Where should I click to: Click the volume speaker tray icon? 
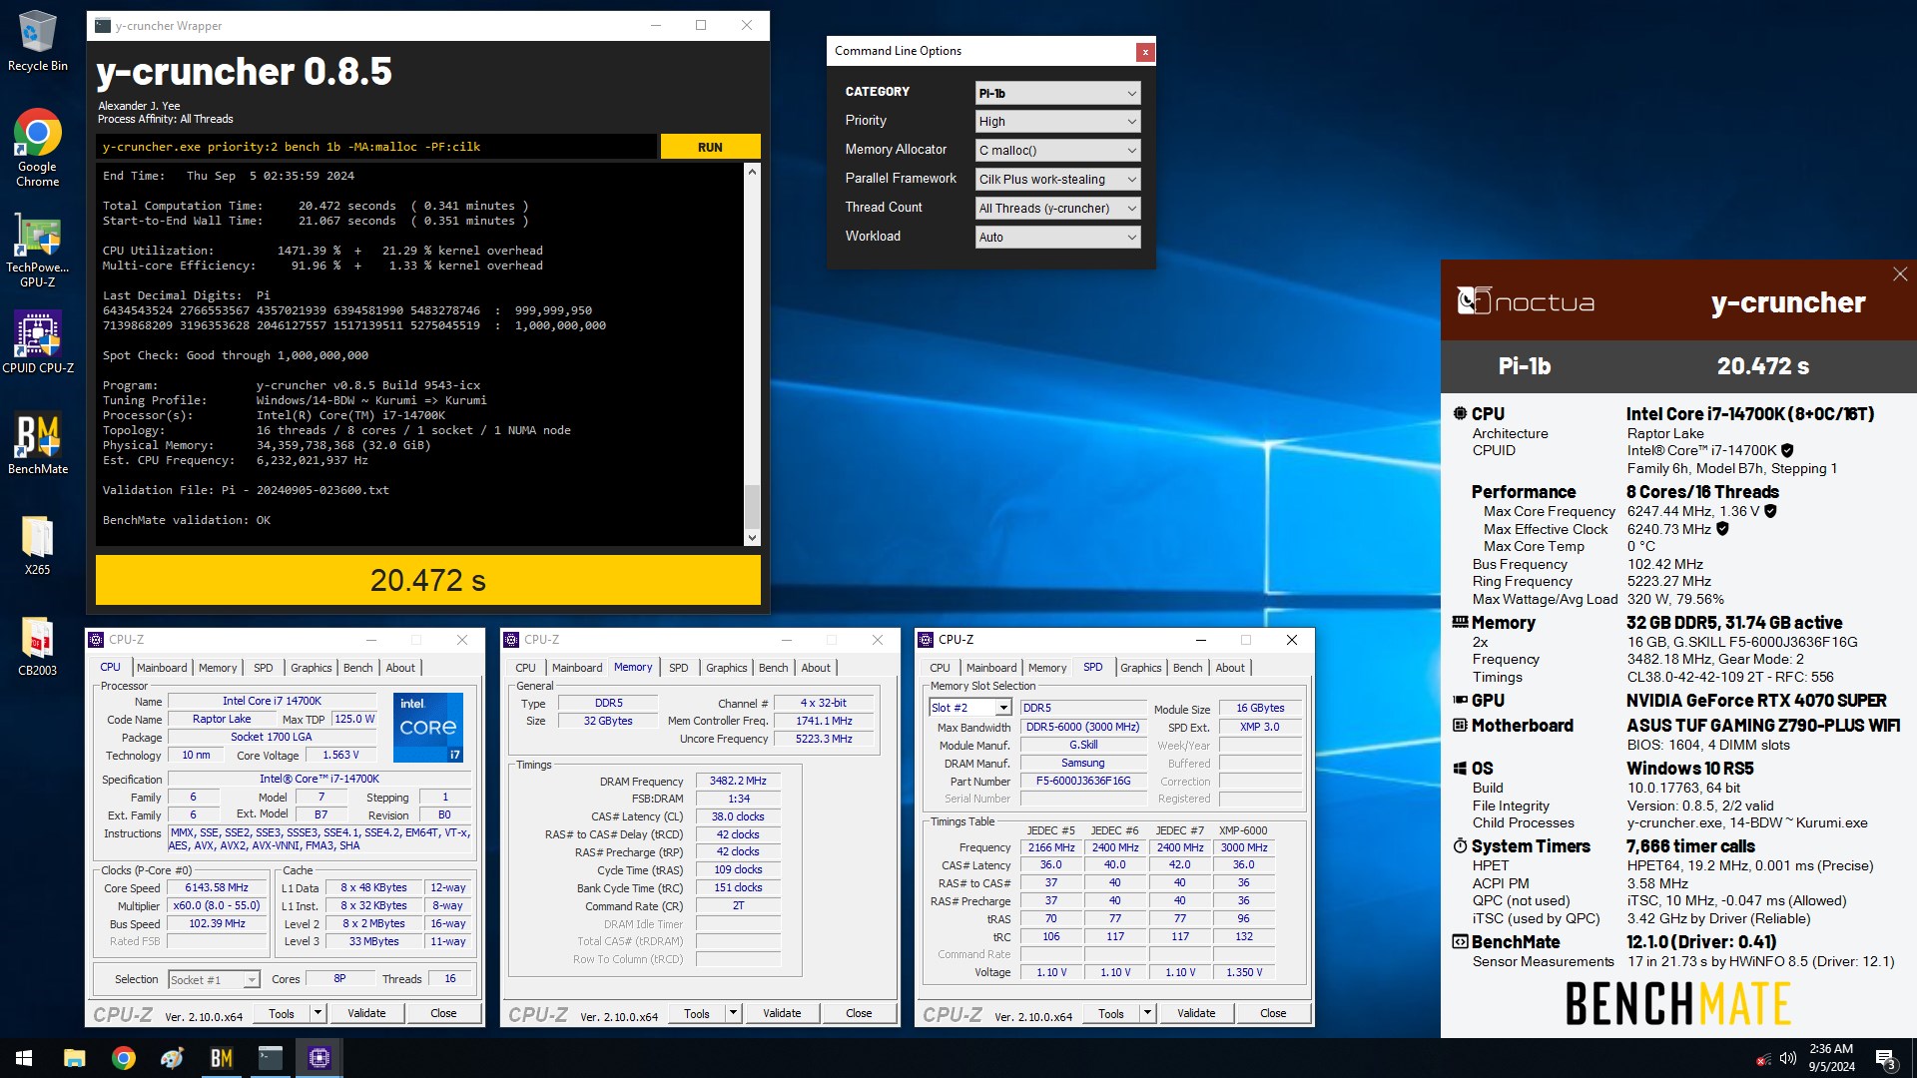pos(1787,1058)
